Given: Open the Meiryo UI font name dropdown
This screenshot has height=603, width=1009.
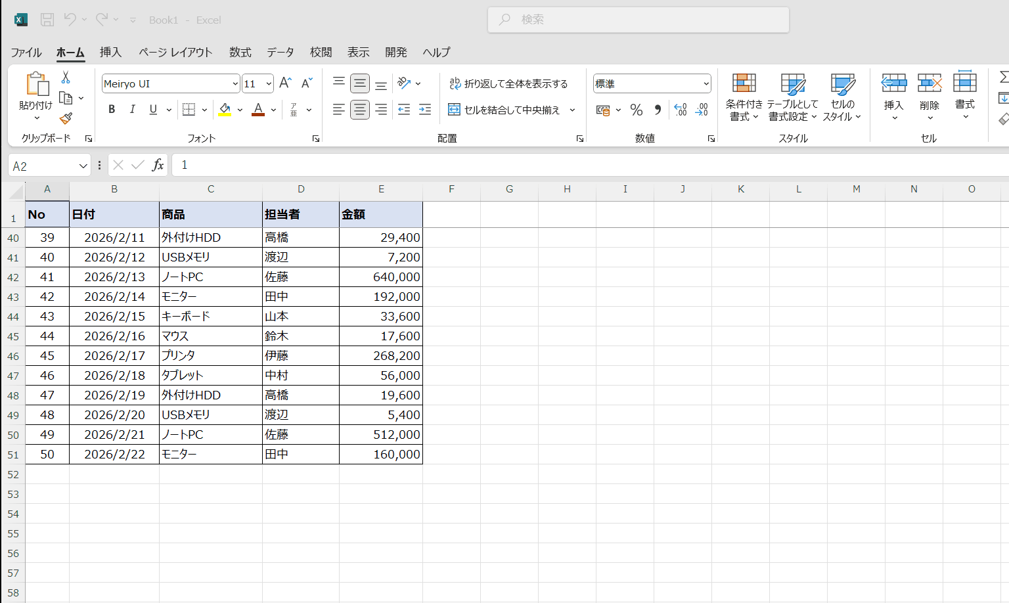Looking at the screenshot, I should pos(235,83).
